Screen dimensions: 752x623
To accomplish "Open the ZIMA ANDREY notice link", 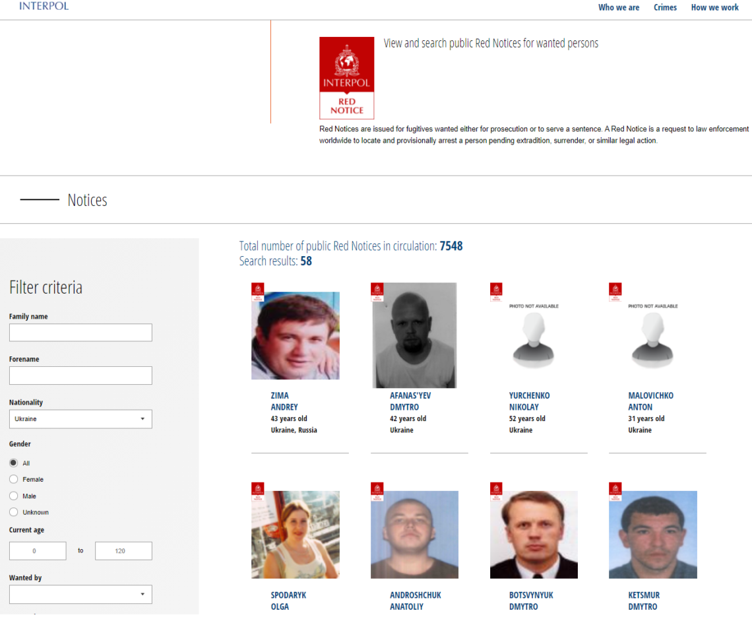I will (284, 401).
